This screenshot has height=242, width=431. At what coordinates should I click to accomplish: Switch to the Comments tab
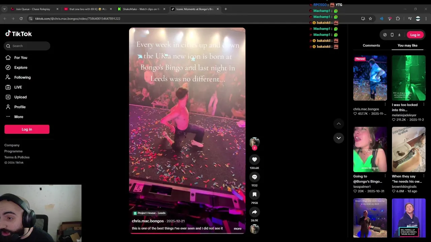(x=371, y=45)
